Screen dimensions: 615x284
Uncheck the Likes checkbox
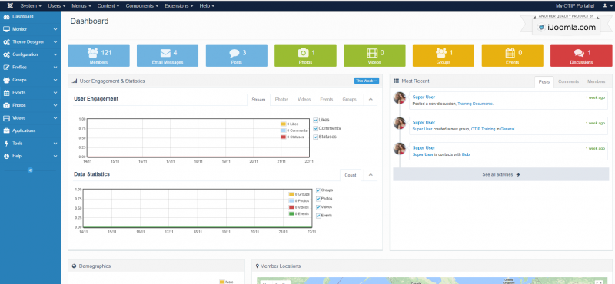pyautogui.click(x=316, y=120)
